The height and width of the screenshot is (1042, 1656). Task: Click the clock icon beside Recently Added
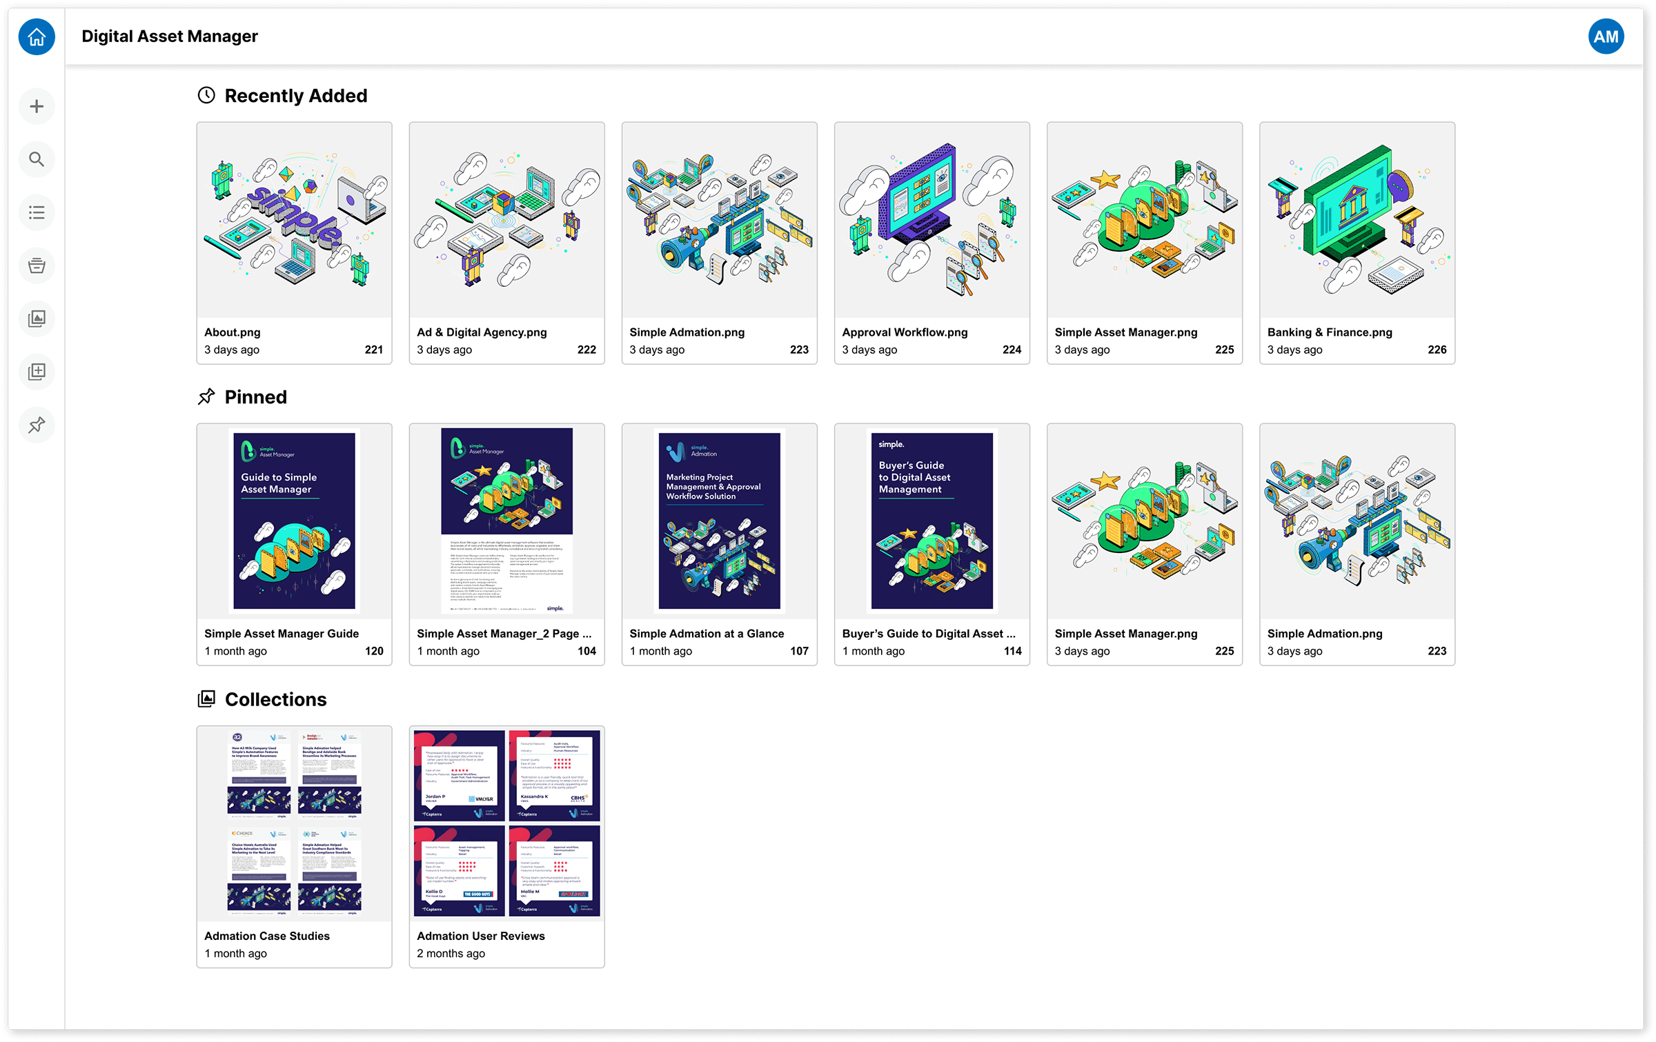pos(206,95)
